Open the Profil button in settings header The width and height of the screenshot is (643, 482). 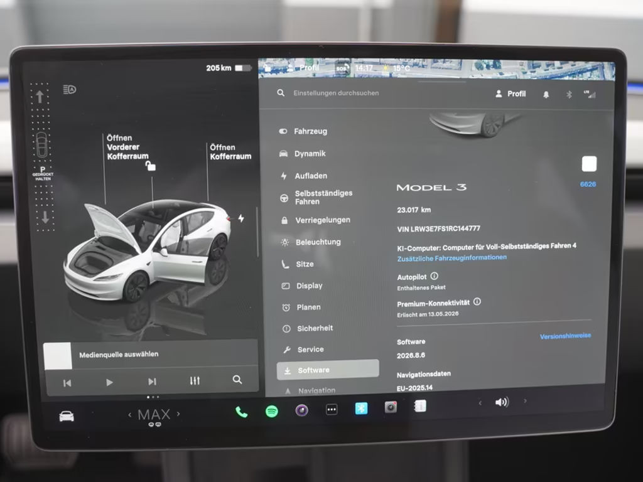(511, 94)
